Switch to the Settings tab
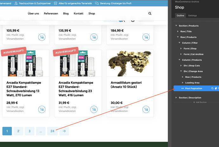Screen dimensions: 219x147 192,16
